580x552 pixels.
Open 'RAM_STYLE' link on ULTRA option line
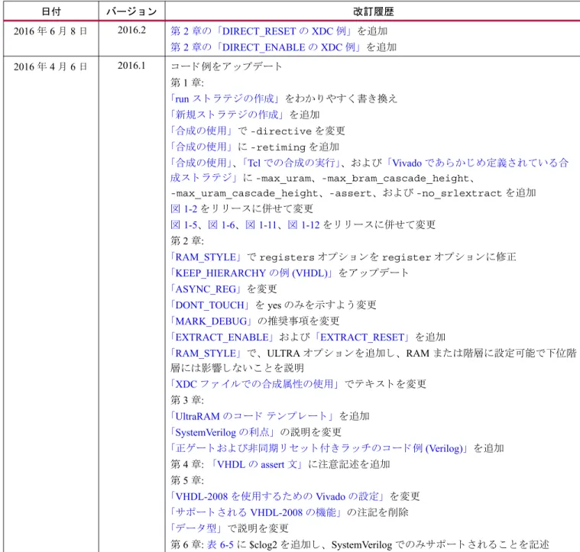pos(206,353)
